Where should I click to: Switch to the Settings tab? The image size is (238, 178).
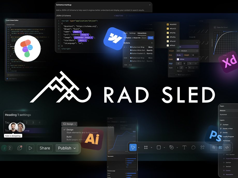[x=132, y=33]
